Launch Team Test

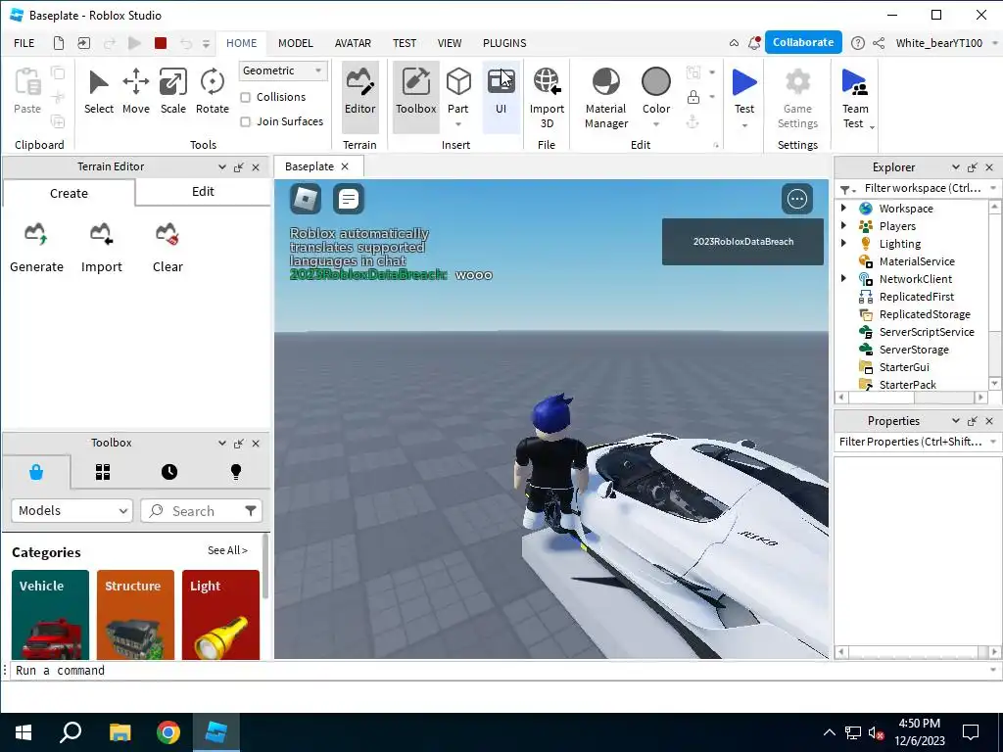click(854, 96)
